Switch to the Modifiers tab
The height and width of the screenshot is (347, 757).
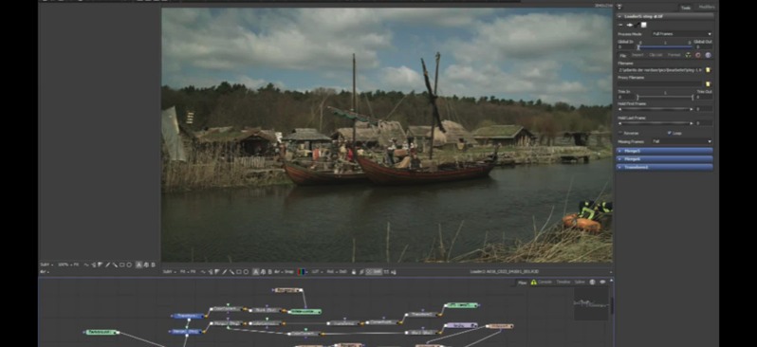pos(707,8)
